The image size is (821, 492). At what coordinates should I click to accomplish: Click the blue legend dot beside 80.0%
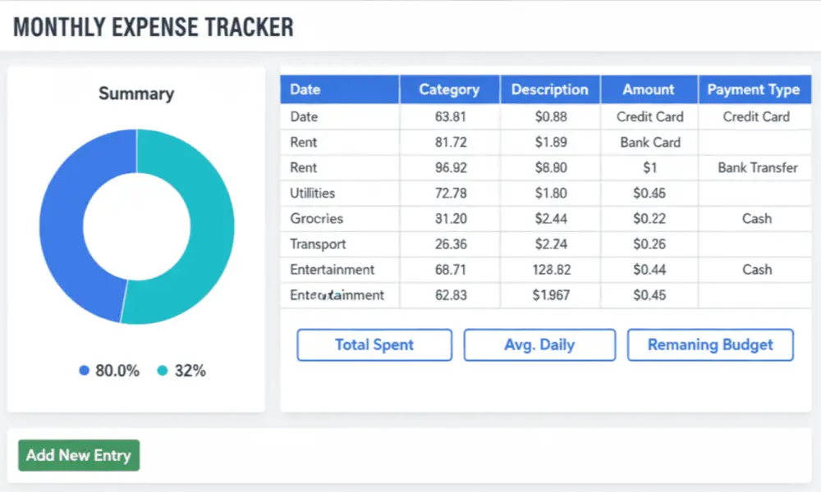coord(84,371)
